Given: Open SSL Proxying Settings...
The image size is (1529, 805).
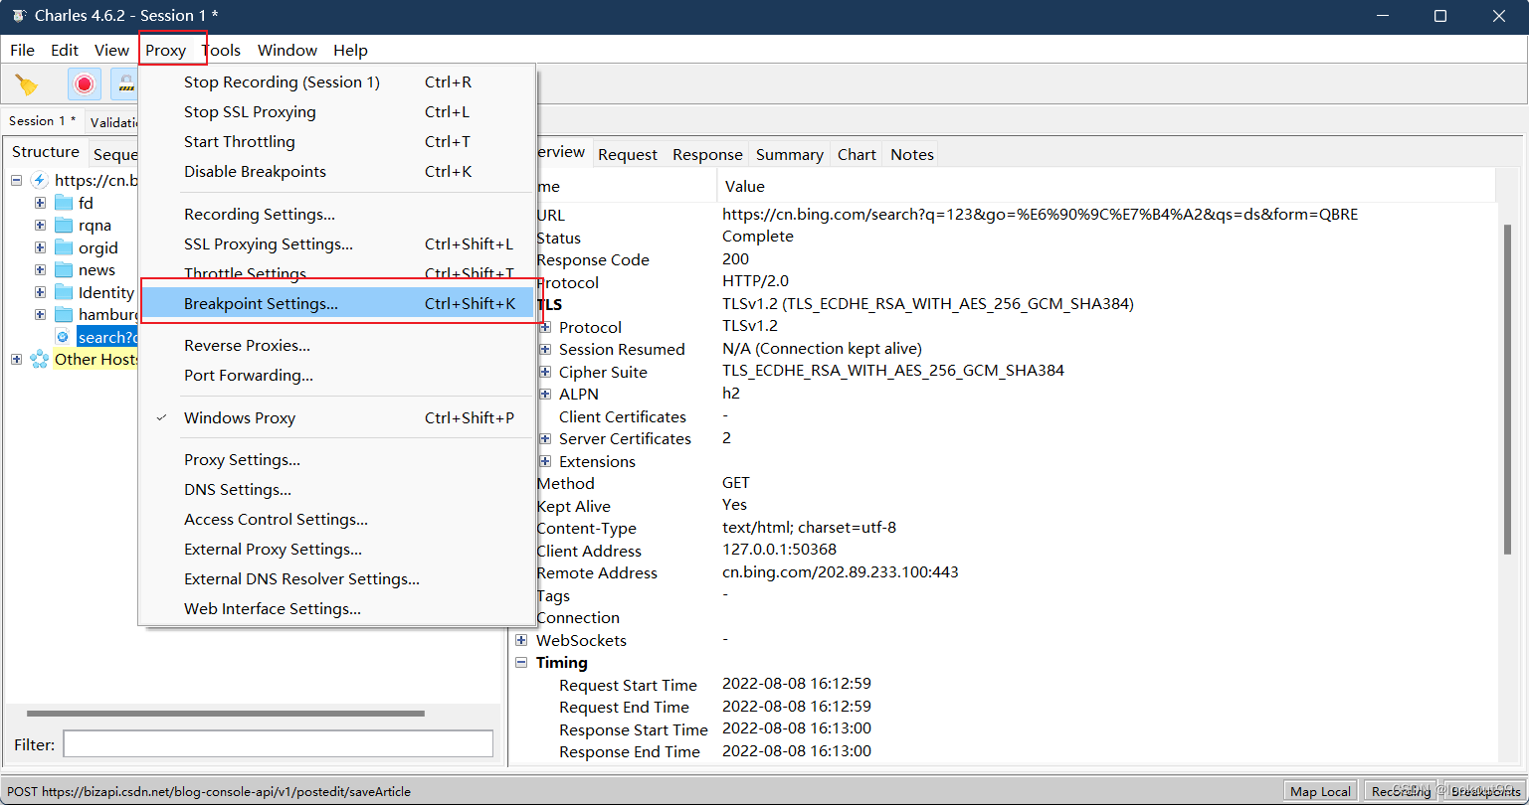Looking at the screenshot, I should (336, 244).
